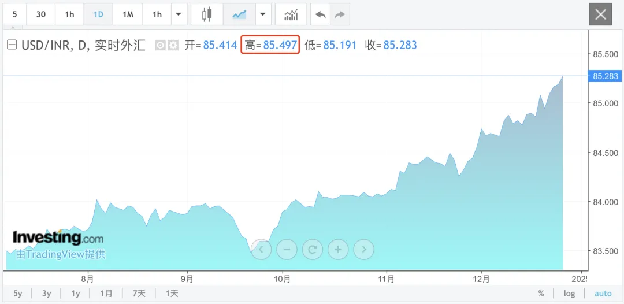Open chart style dropdown arrow

click(262, 14)
